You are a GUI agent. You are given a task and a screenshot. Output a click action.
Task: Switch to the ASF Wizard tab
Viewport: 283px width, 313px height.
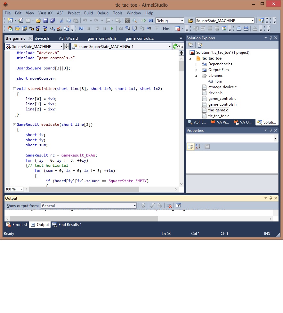tap(68, 38)
